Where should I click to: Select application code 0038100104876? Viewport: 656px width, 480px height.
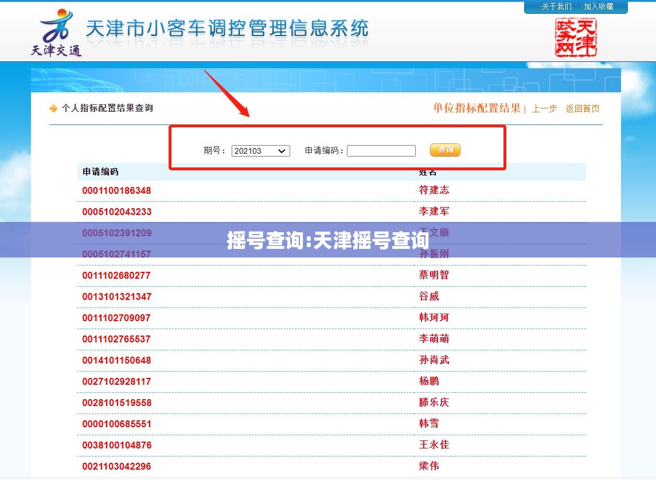pyautogui.click(x=117, y=445)
